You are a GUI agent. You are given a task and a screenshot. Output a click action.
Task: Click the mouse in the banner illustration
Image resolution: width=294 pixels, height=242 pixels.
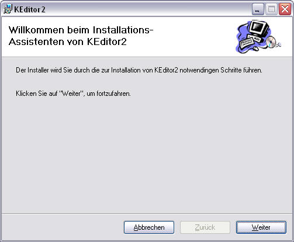255,49
